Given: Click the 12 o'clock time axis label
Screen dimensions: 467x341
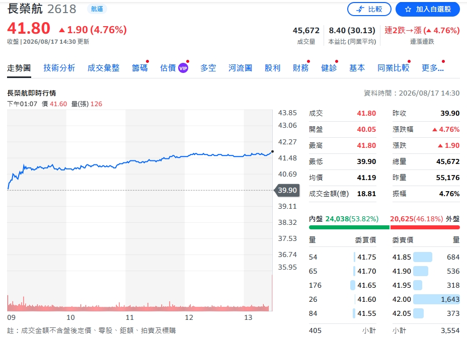Looking at the screenshot, I should pos(189,317).
